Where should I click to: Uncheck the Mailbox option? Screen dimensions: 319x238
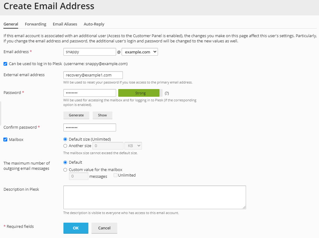[x=5, y=139]
